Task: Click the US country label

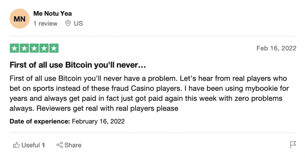Action: coord(78,23)
